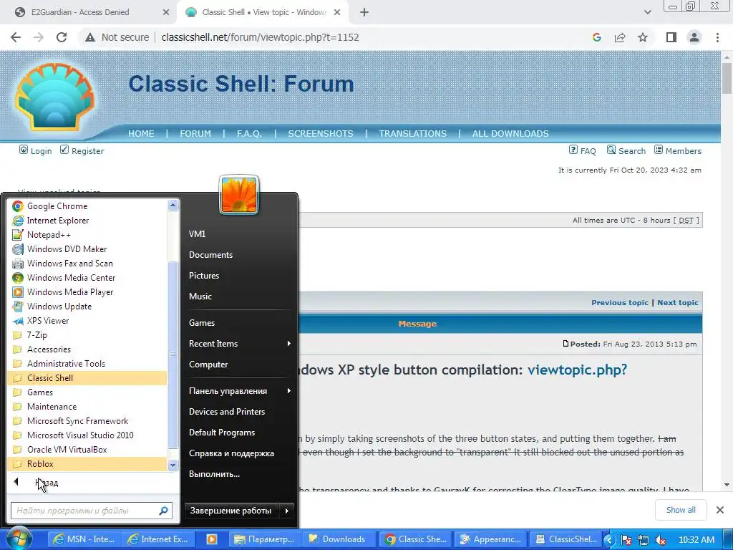Click the Завершение работы shutdown button

pyautogui.click(x=232, y=511)
